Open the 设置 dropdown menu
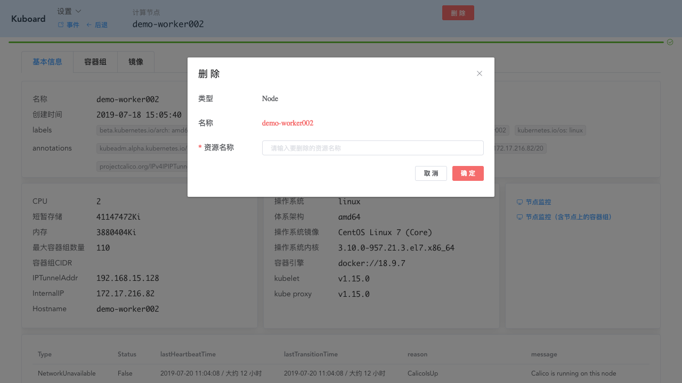 coord(64,12)
